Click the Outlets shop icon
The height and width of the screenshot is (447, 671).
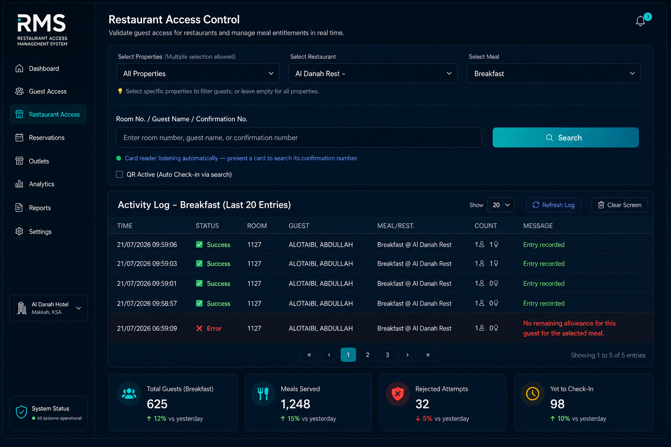tap(19, 161)
